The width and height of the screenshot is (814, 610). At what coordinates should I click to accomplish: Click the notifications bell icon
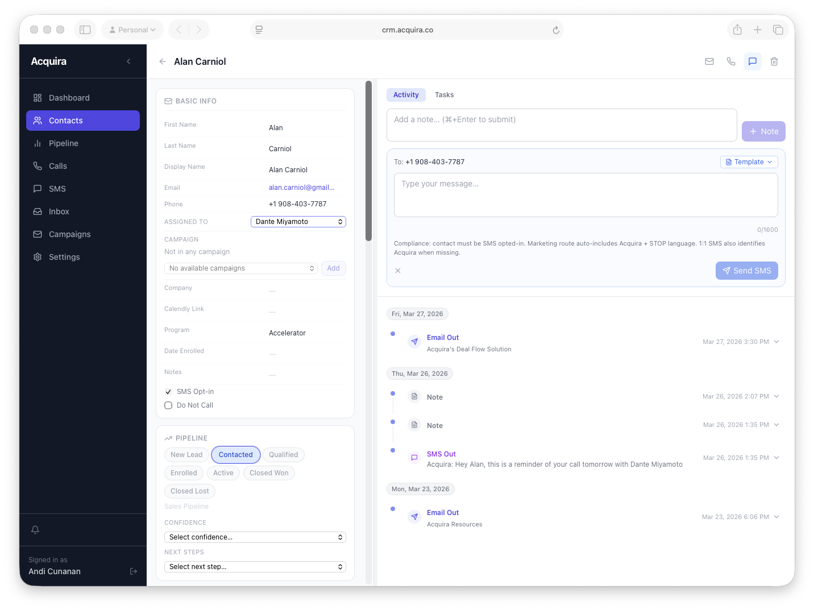tap(35, 529)
